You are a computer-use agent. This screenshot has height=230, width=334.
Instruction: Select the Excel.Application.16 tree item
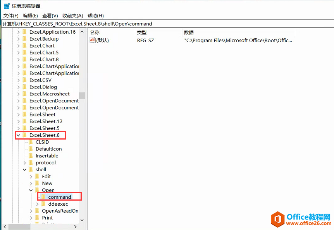click(x=52, y=32)
